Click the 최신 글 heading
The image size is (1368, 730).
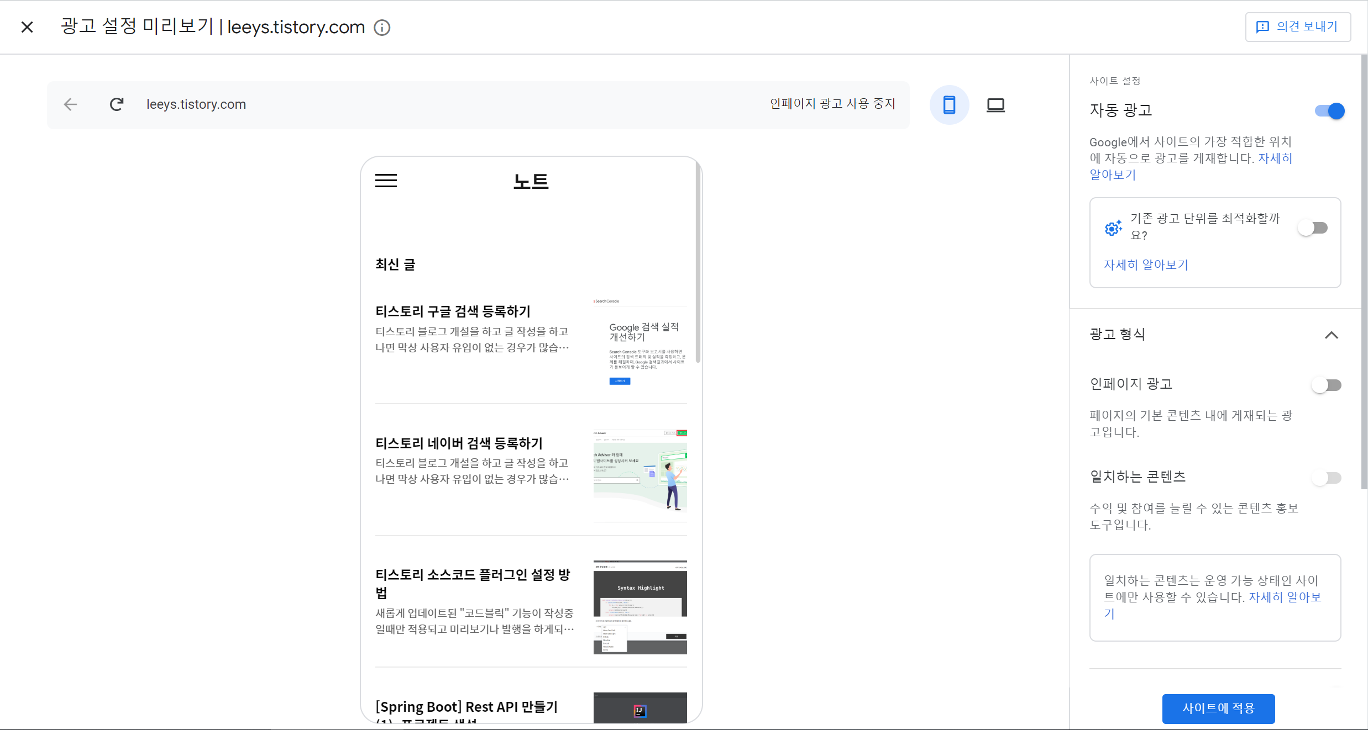(x=395, y=265)
